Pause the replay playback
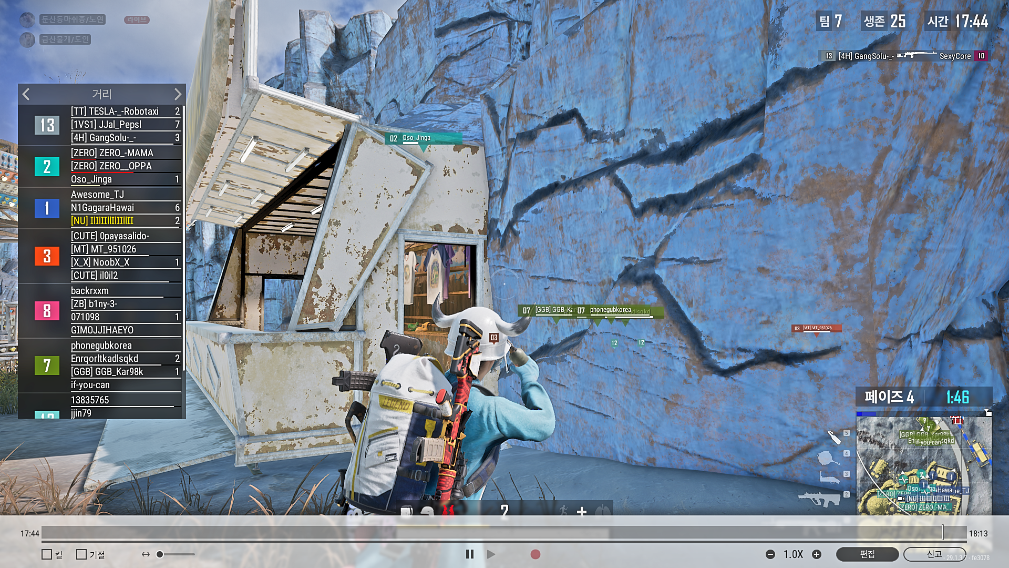This screenshot has width=1009, height=568. coord(469,554)
